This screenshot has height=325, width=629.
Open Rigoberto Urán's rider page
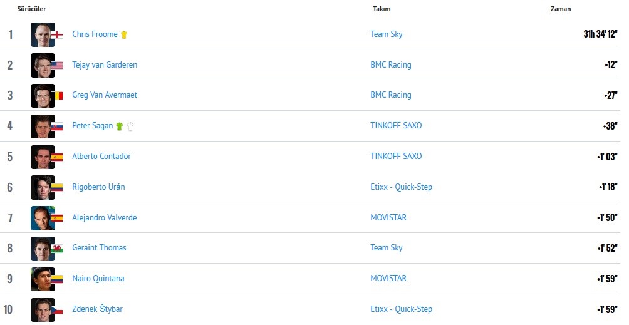(x=98, y=187)
